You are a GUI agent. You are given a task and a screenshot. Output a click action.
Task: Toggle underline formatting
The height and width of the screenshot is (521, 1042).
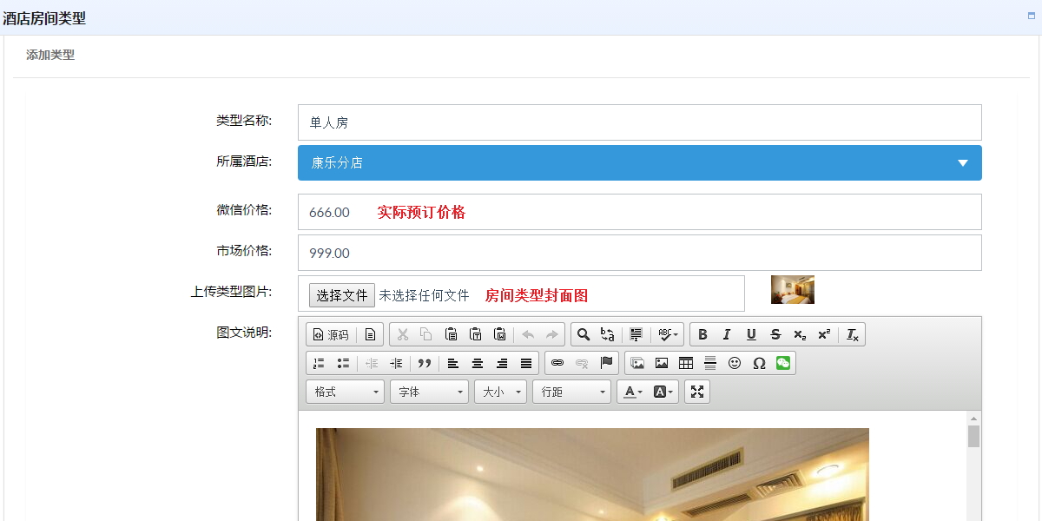point(751,334)
